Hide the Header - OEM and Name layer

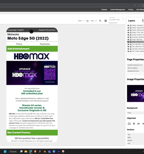(128, 30)
